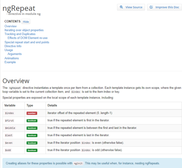Screen dimensions: 182x168
Task: Open the Improve this Doc button
Action: tap(164, 7)
